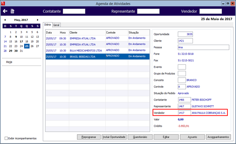Select the Diária tab
Screen dimensions: 236x144
pyautogui.click(x=48, y=25)
